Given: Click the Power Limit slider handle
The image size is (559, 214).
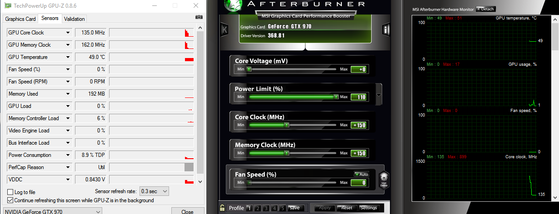Looking at the screenshot, I should click(336, 97).
